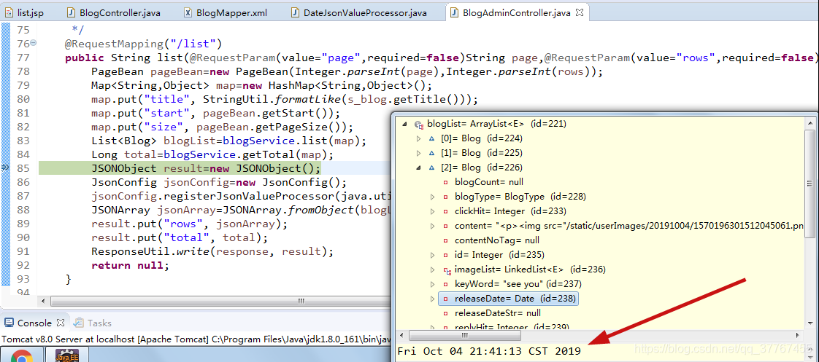
Task: Expand the keyWord= "see you" field
Action: (x=432, y=284)
